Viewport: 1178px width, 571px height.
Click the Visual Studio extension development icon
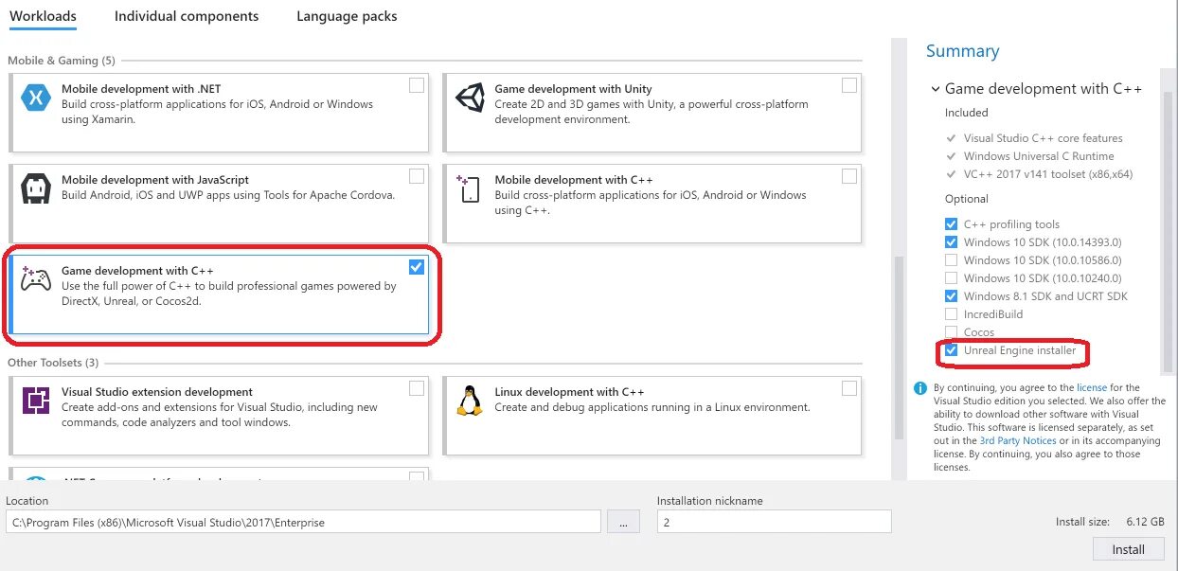(36, 401)
